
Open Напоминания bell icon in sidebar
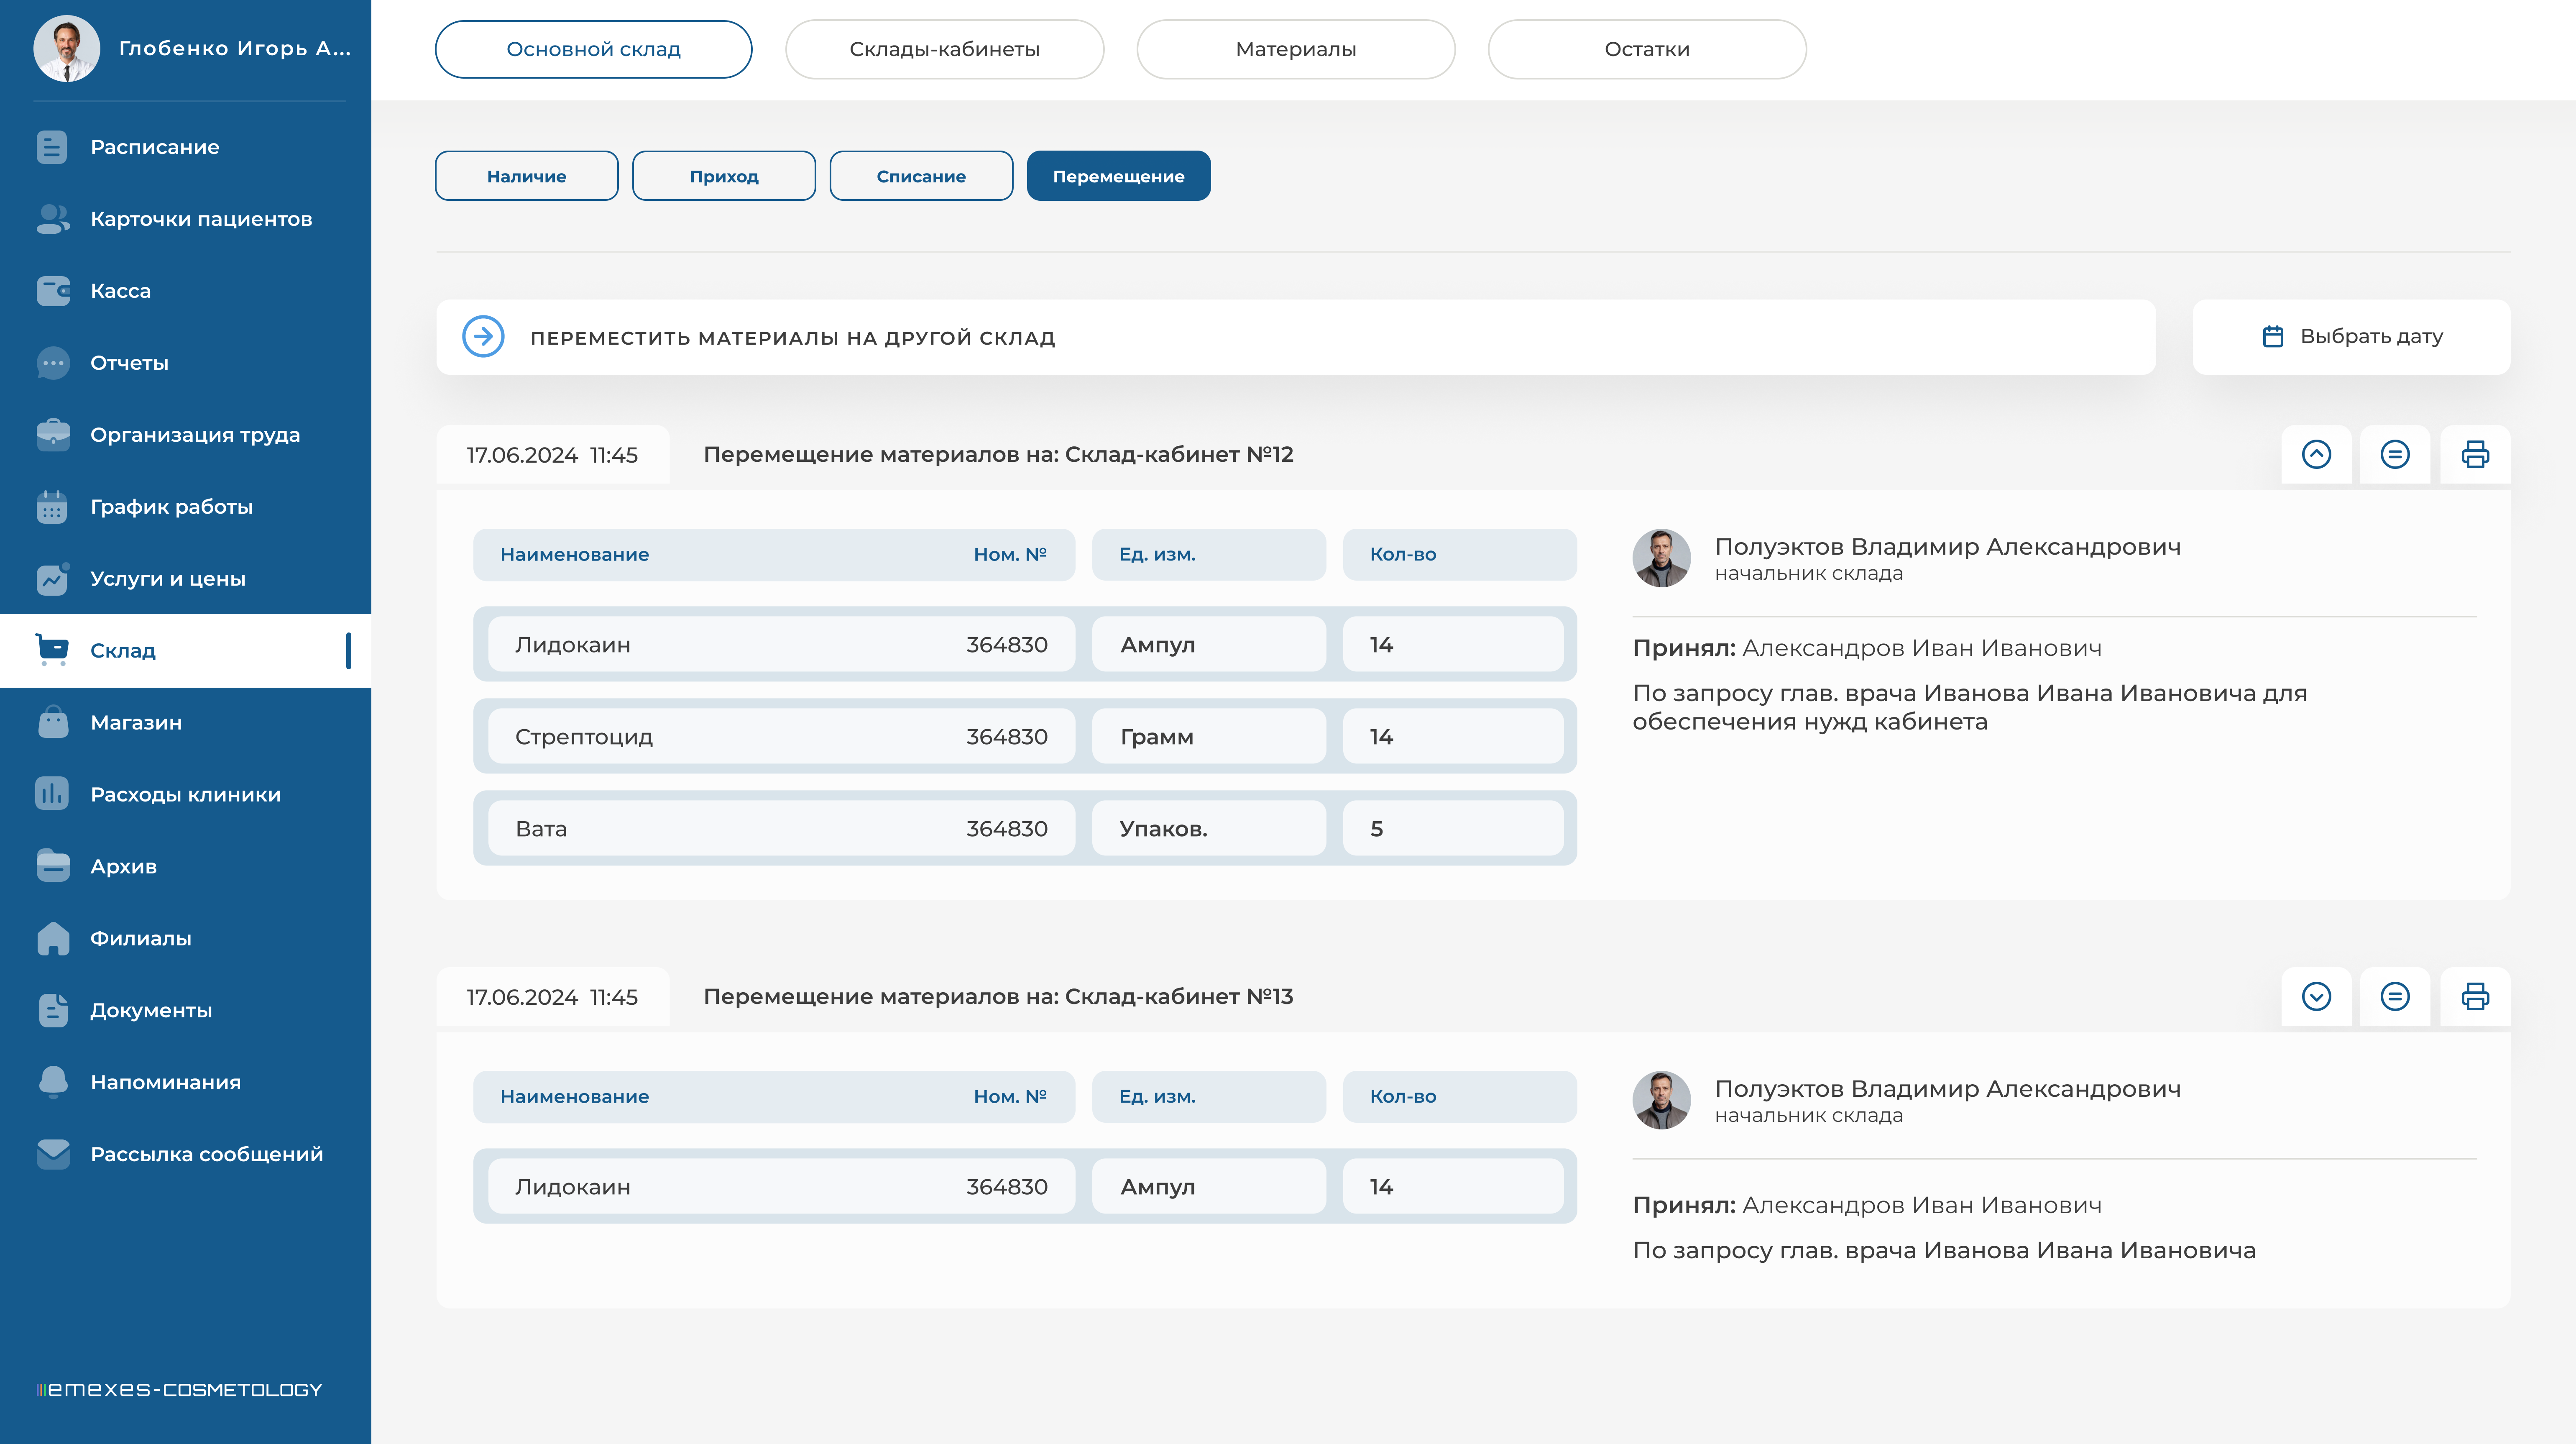53,1082
